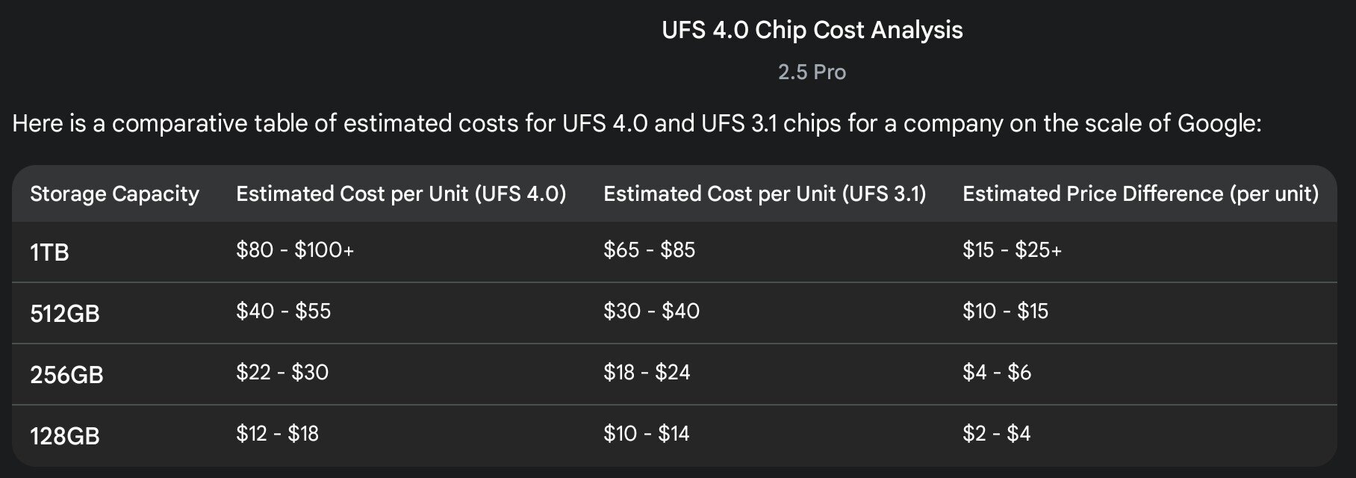
Task: Click the $40 - $55 cell
Action: 283,311
